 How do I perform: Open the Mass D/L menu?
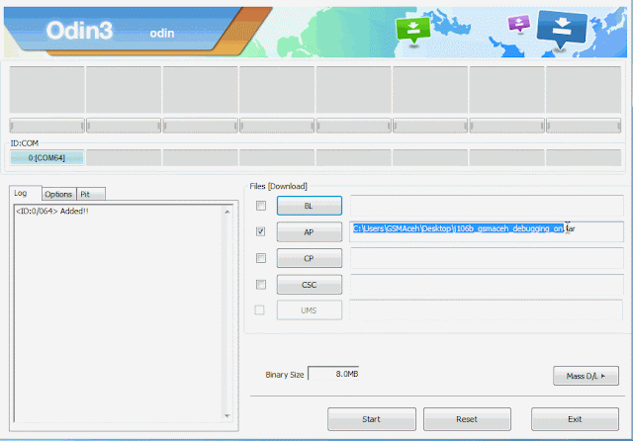pyautogui.click(x=586, y=376)
